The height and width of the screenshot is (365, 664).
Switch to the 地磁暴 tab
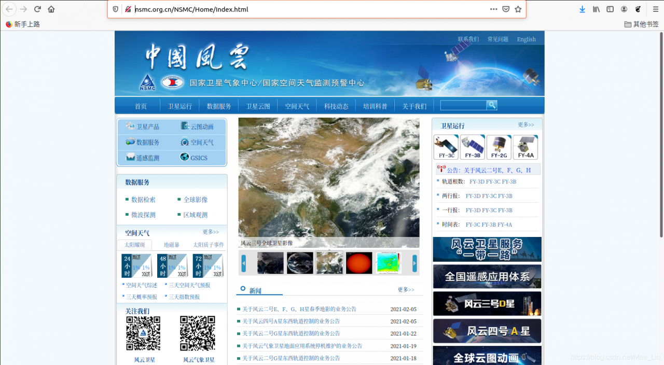pos(171,244)
